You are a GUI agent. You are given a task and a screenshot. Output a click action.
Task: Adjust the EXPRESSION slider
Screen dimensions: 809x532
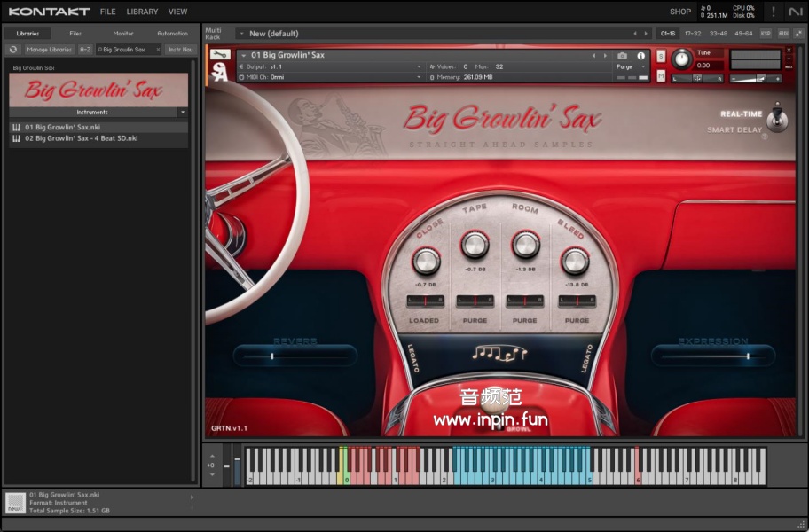[713, 356]
